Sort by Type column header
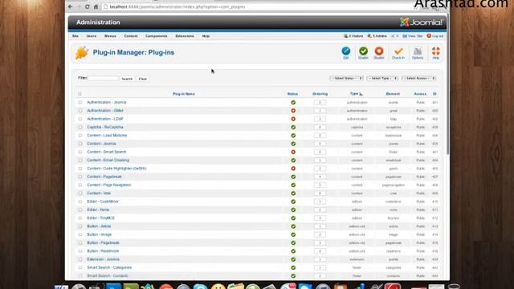Viewport: 514px width, 289px height. pyautogui.click(x=356, y=94)
